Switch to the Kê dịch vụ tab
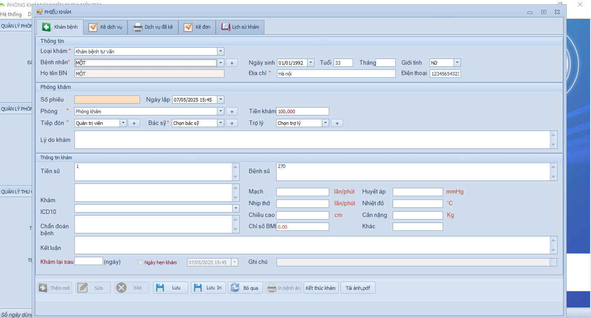Viewport: 591px width, 318px height. 106,27
